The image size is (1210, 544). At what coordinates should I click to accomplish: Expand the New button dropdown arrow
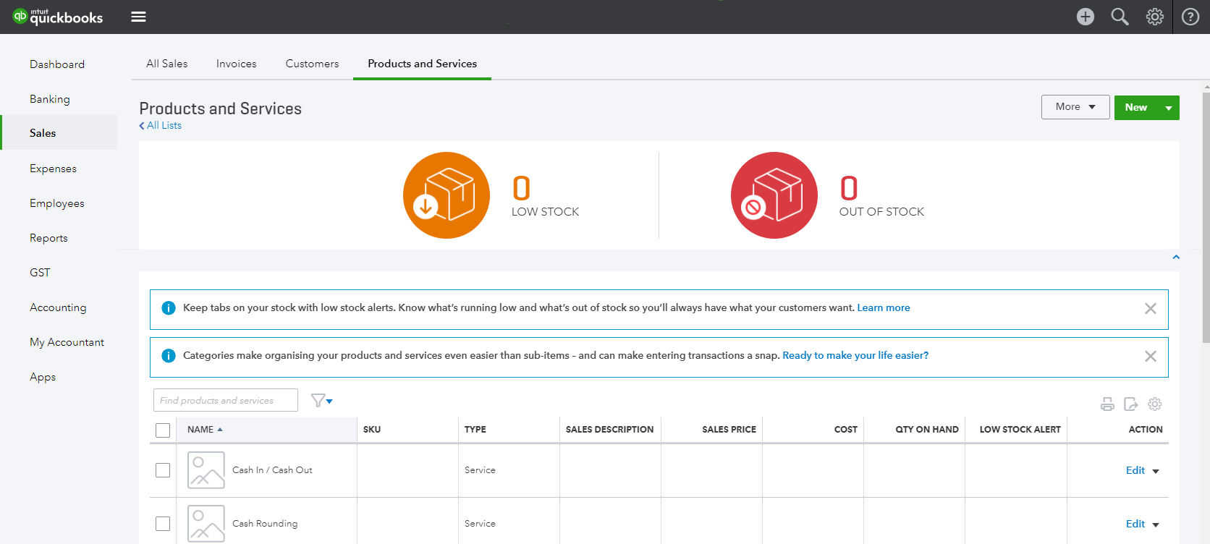pos(1169,108)
